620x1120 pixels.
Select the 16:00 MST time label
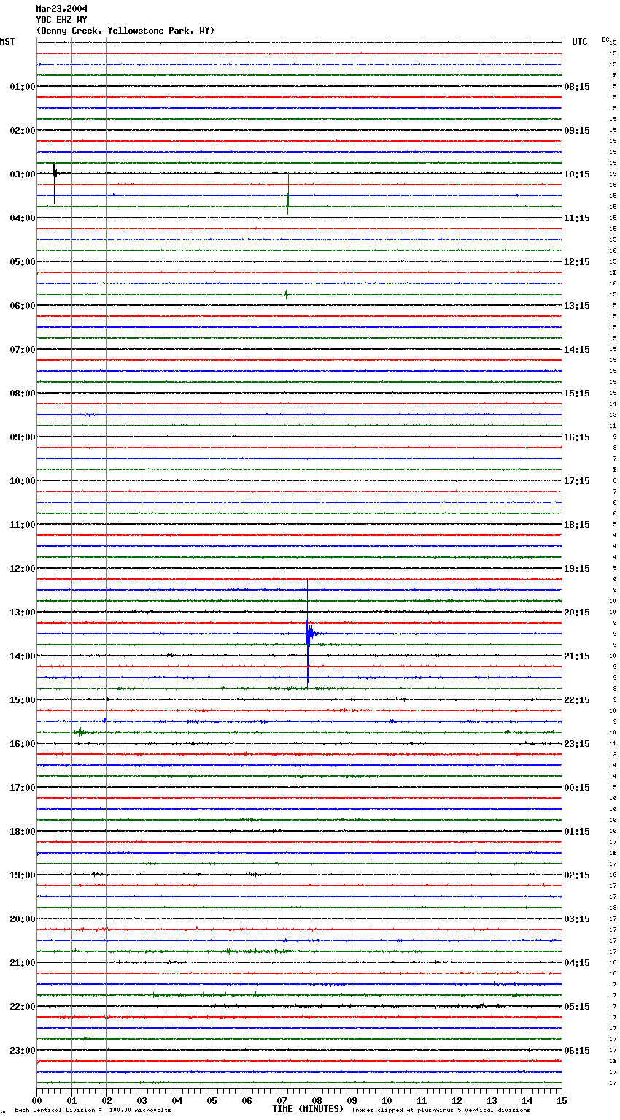point(23,744)
